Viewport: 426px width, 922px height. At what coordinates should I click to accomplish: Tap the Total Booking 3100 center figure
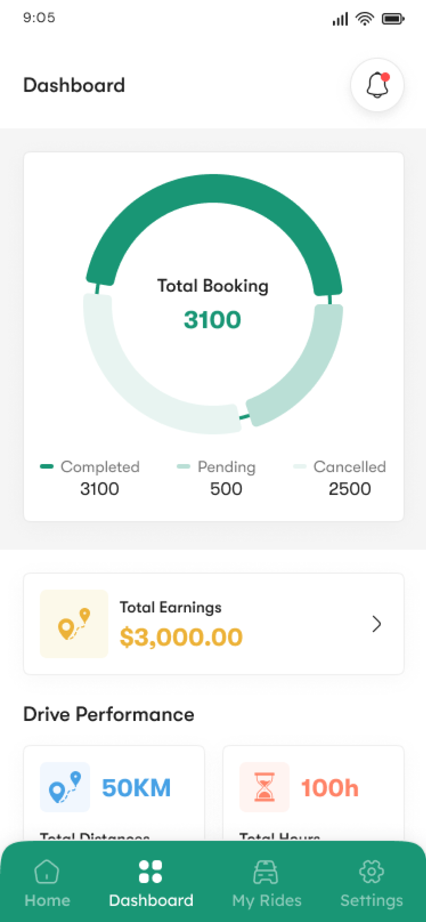pos(213,320)
